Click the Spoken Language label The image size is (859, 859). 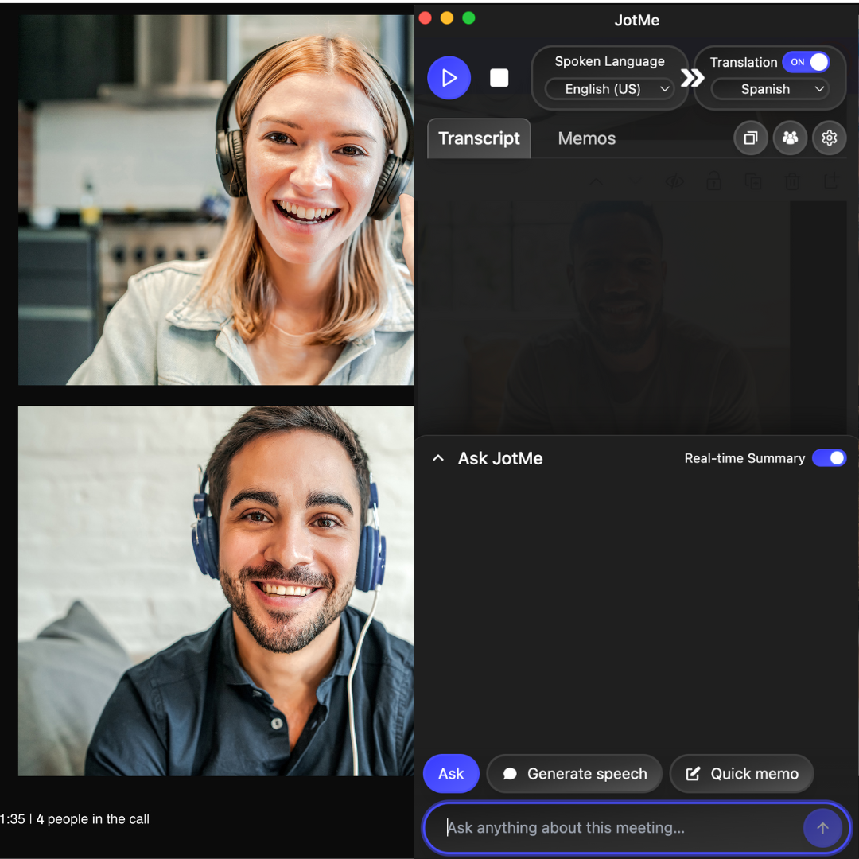pos(609,61)
